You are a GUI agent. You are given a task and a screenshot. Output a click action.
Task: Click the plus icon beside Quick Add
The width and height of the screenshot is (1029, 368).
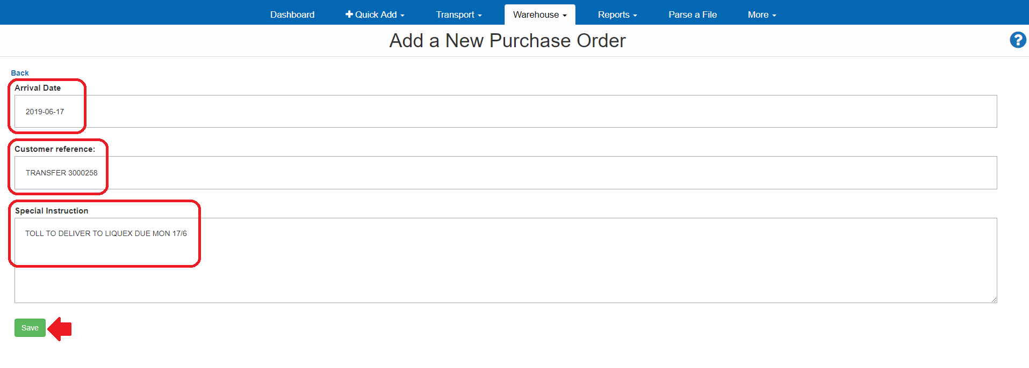349,14
